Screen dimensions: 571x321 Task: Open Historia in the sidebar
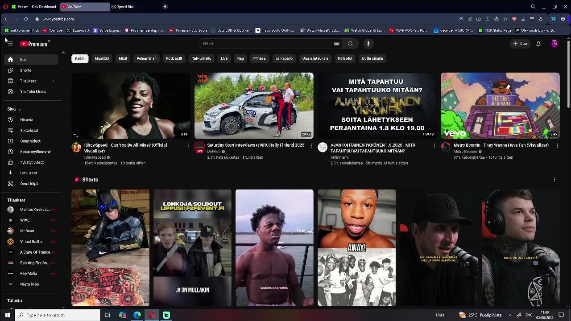coord(31,120)
